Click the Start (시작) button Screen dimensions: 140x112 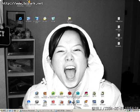[3, 111]
